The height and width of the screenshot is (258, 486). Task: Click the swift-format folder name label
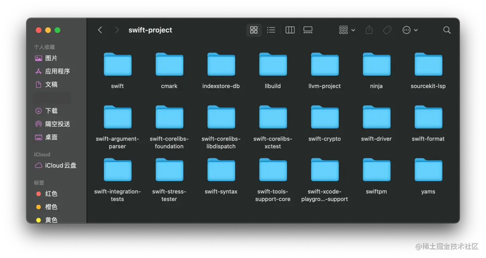point(428,139)
